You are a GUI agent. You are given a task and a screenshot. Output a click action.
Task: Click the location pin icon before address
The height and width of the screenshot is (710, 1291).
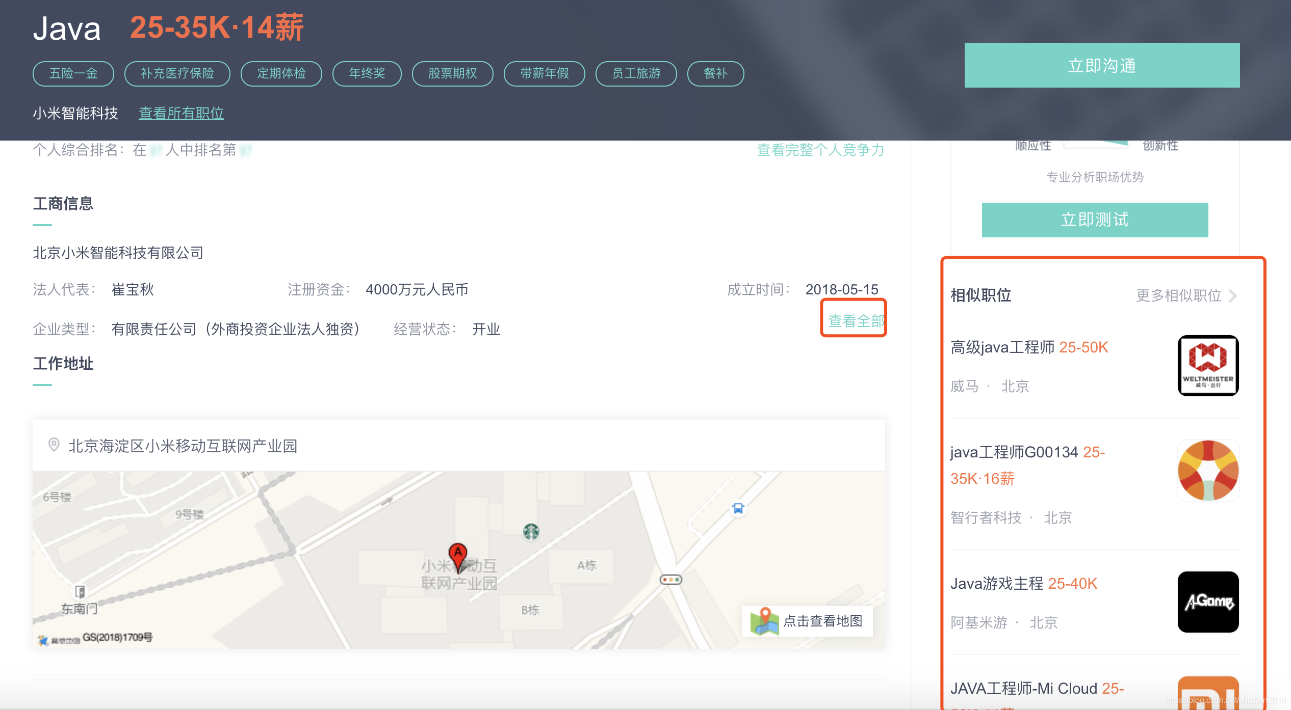(x=54, y=445)
